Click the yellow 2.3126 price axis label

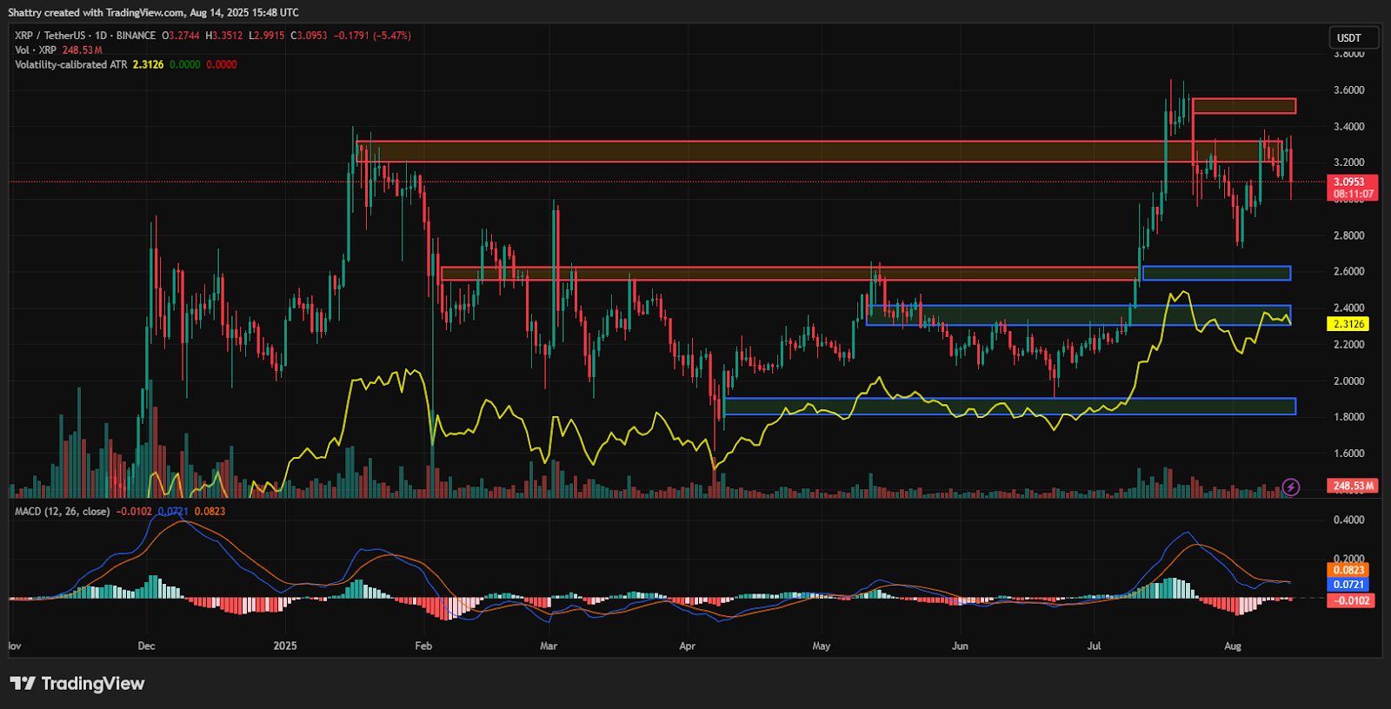coord(1348,324)
